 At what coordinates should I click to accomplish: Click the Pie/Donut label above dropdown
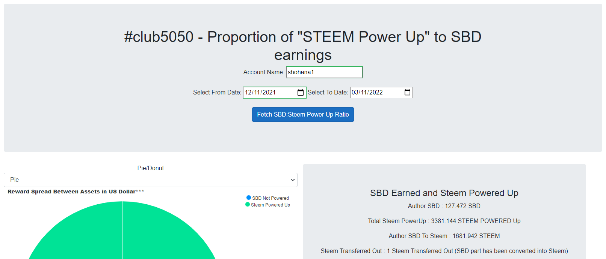tap(151, 168)
